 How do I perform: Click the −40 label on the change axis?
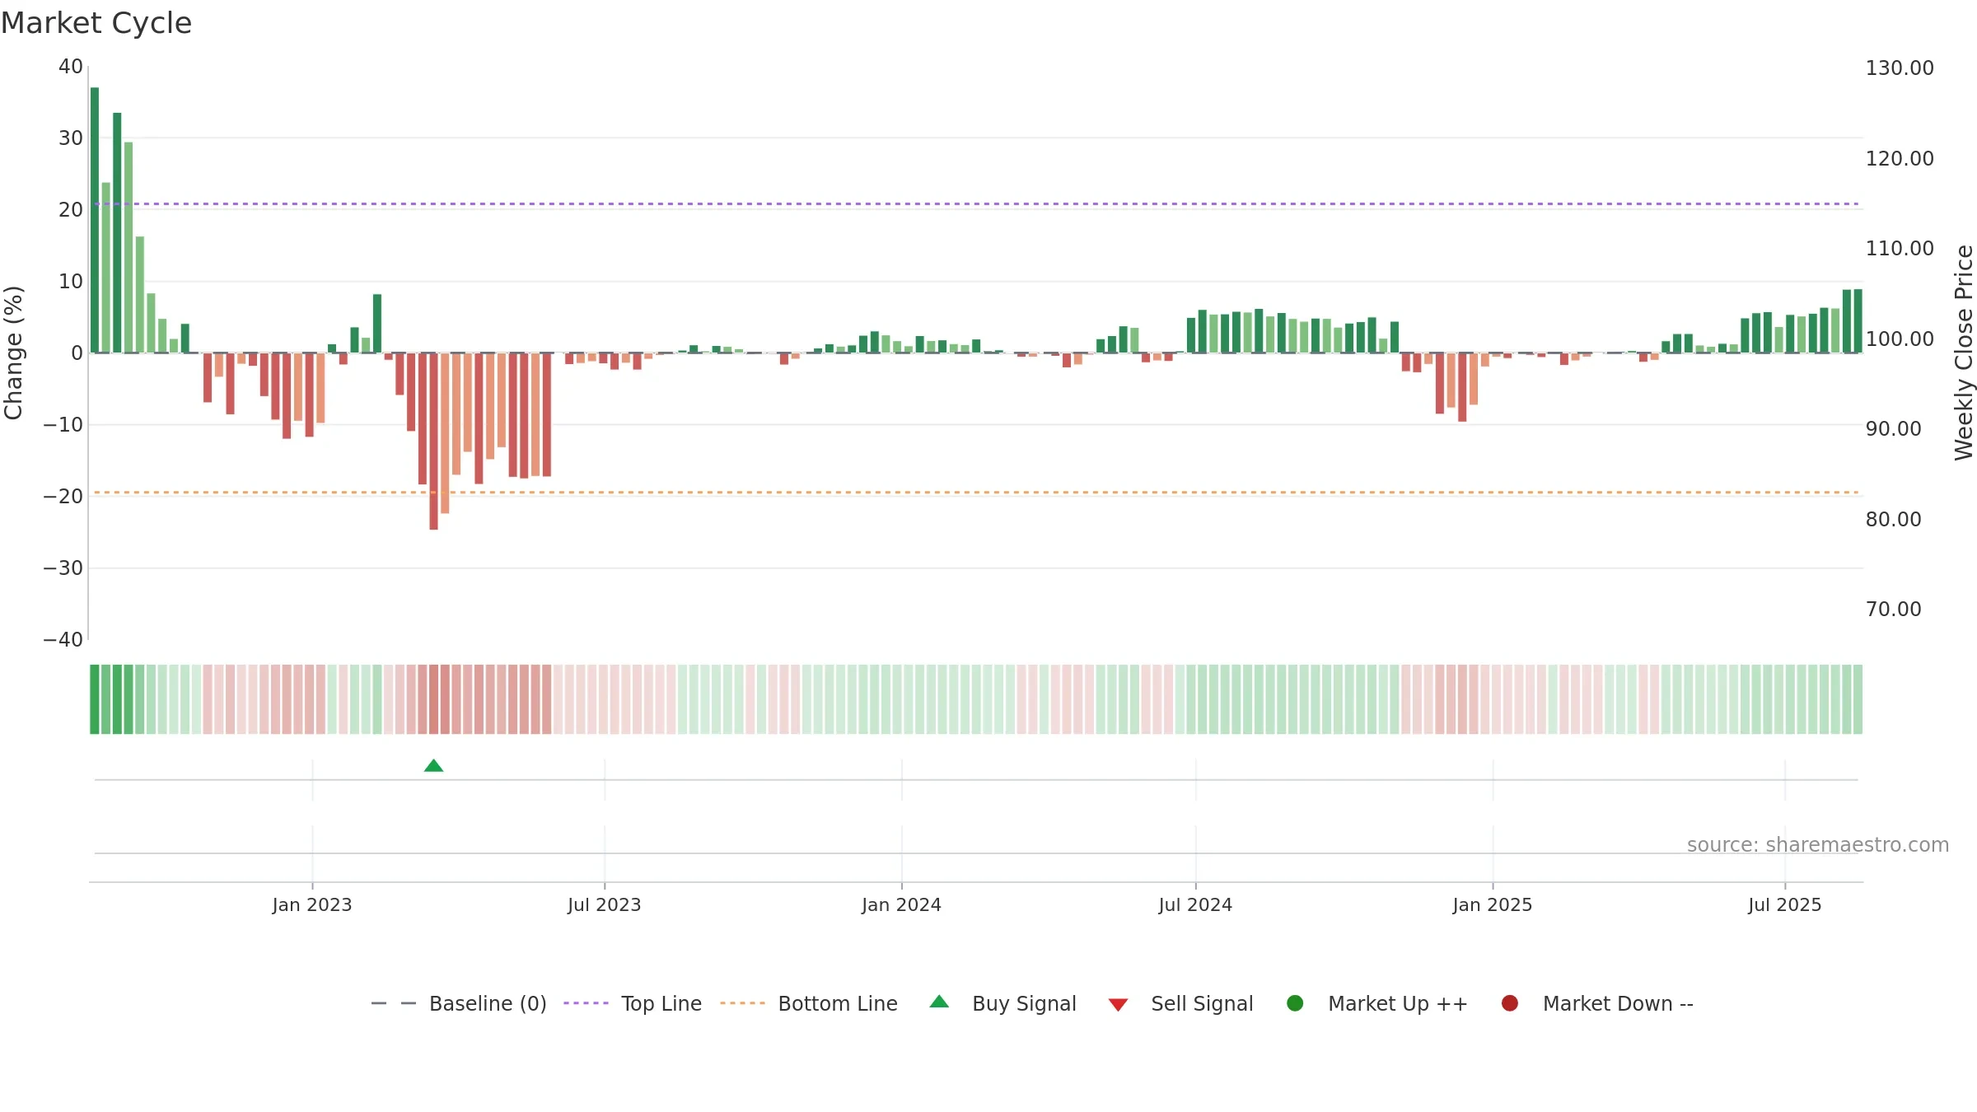click(x=63, y=640)
